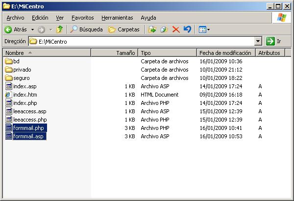Viewport: 294px width, 201px height.
Task: Click the red X delete icon
Action: (175, 29)
